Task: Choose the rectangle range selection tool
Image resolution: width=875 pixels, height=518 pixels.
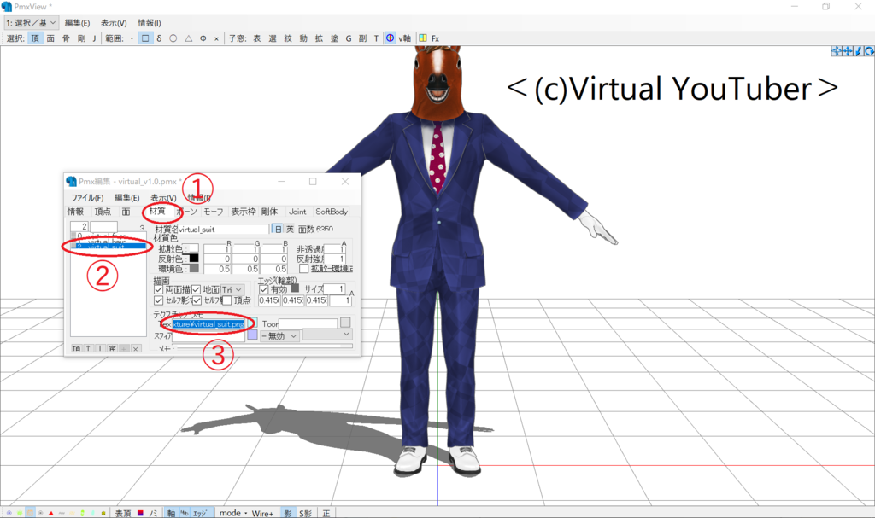Action: pyautogui.click(x=145, y=38)
